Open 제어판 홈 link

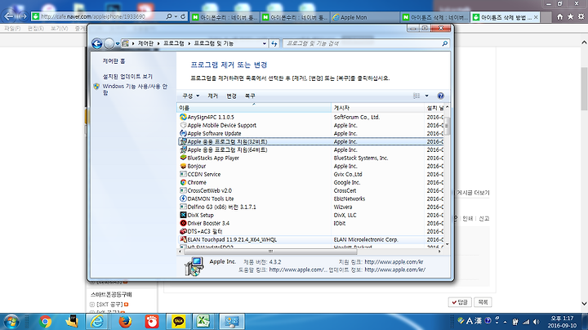pyautogui.click(x=114, y=61)
